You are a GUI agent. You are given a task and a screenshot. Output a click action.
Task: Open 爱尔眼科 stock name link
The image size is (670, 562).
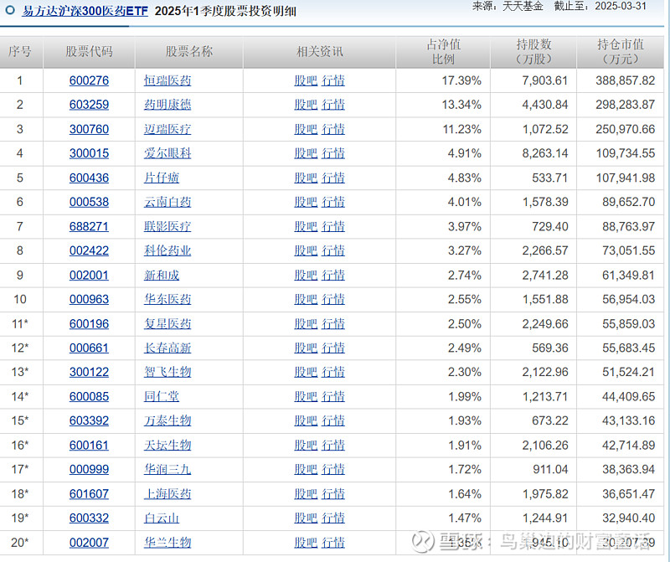[x=167, y=153]
